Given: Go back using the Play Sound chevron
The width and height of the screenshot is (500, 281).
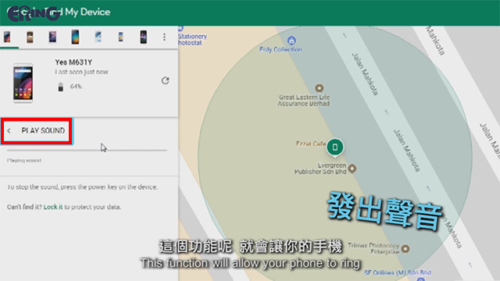Looking at the screenshot, I should 9,131.
